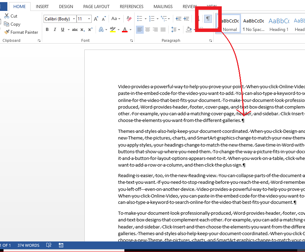Open the Change Case Aa dropdown
Viewport: 305px width, 252px height.
tap(116, 19)
